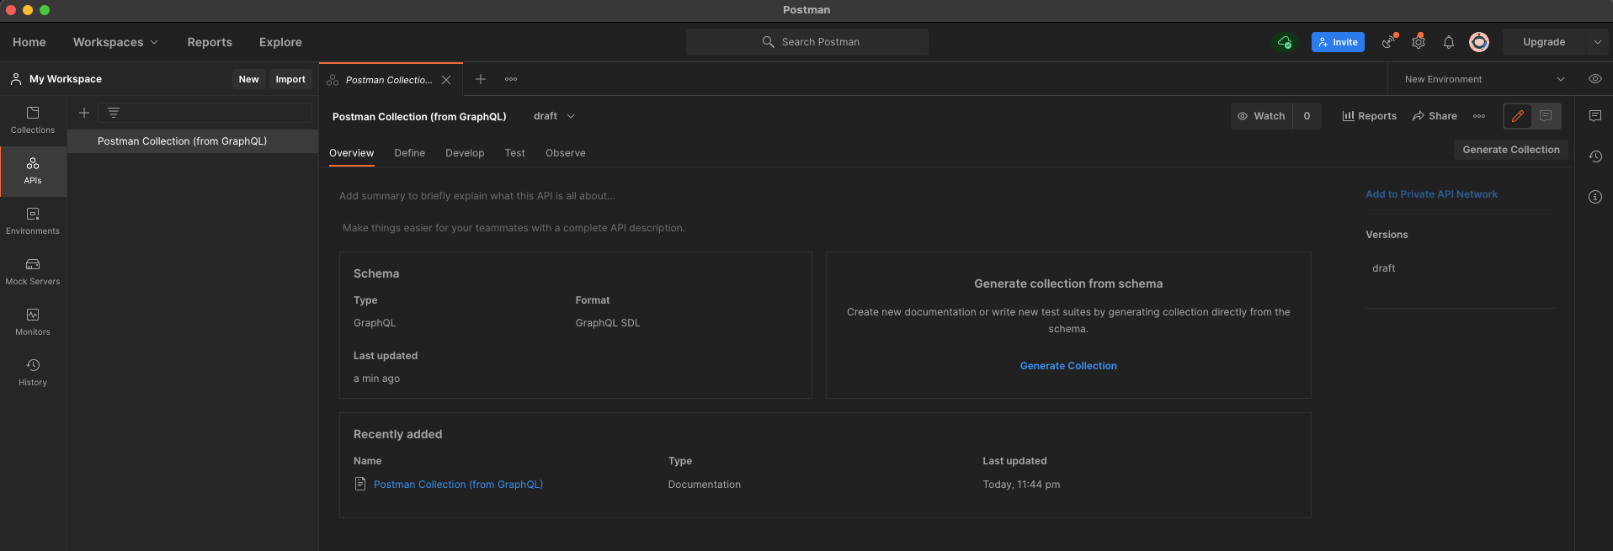Open the Environments sidebar section
Screen dimensions: 1613x551
[33, 221]
